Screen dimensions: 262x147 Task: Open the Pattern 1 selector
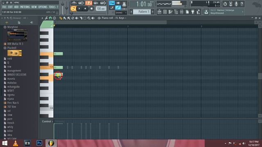click(142, 12)
